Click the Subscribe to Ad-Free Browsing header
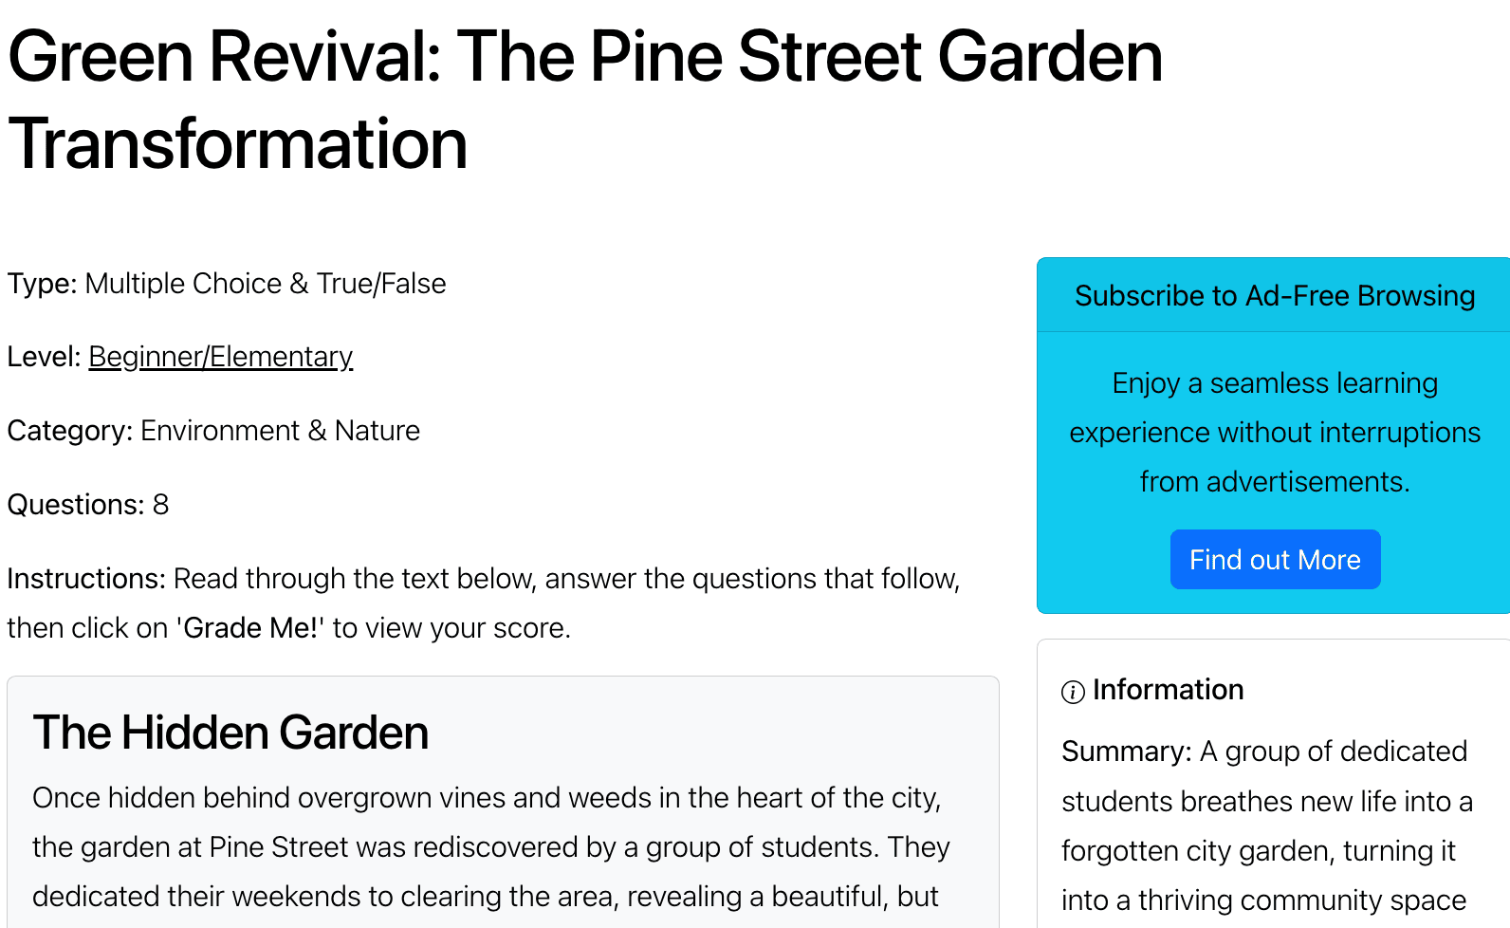The width and height of the screenshot is (1510, 928). pos(1274,296)
